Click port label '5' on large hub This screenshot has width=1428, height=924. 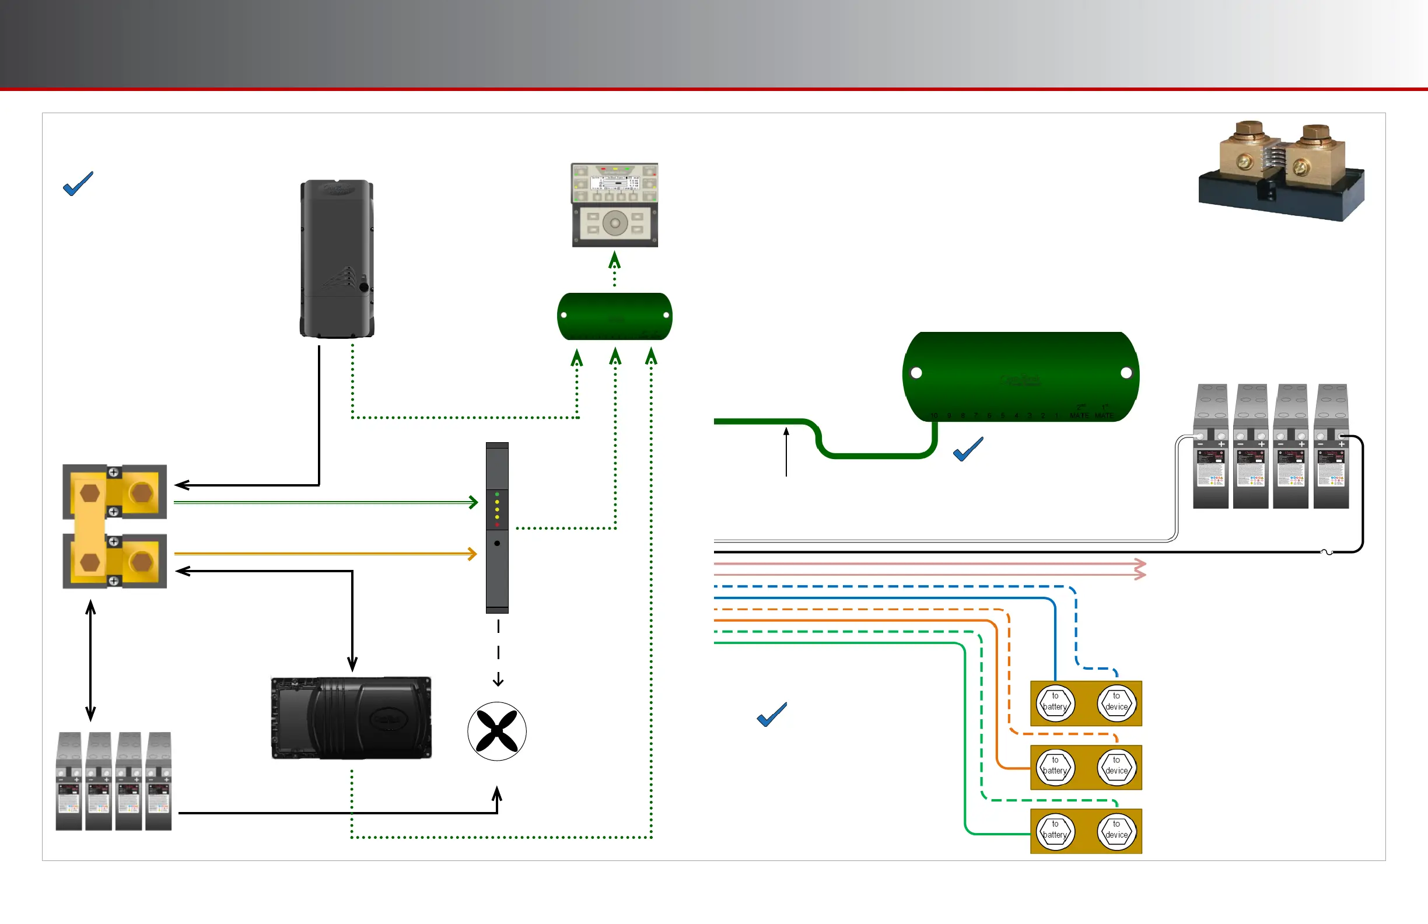(x=1003, y=416)
